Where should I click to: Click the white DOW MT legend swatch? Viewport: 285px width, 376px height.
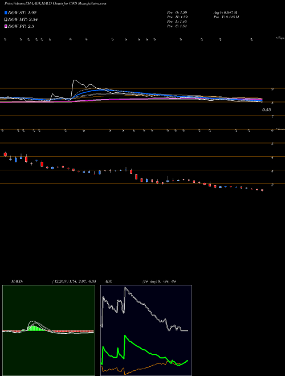(x=6, y=20)
